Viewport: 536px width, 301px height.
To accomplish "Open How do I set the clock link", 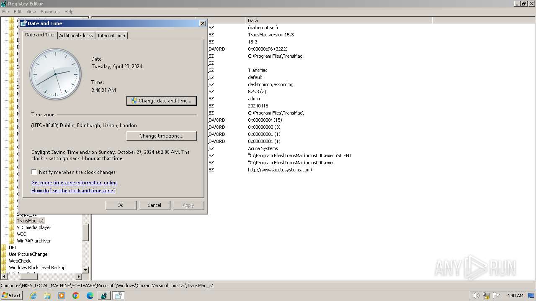I will (x=73, y=191).
